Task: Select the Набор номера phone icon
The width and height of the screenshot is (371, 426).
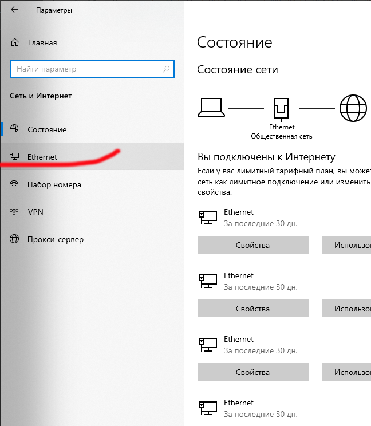Action: [14, 184]
